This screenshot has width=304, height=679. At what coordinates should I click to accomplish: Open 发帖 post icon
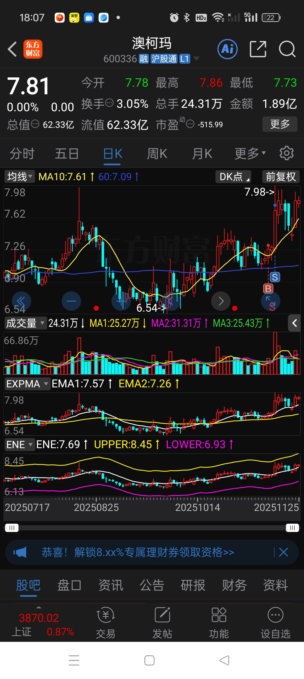click(162, 623)
